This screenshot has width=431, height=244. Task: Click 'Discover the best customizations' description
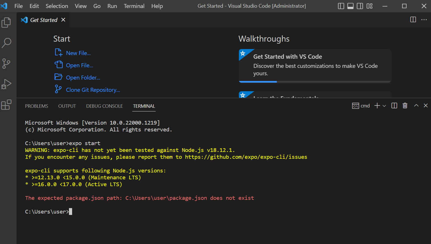click(316, 70)
